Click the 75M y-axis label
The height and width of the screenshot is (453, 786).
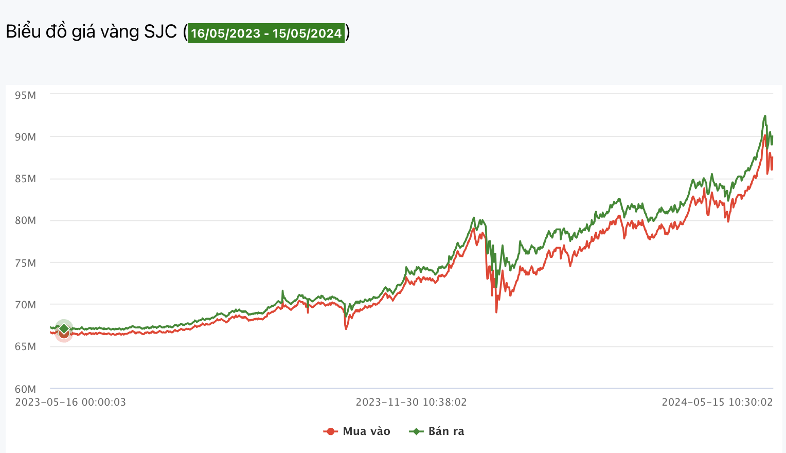(x=26, y=263)
